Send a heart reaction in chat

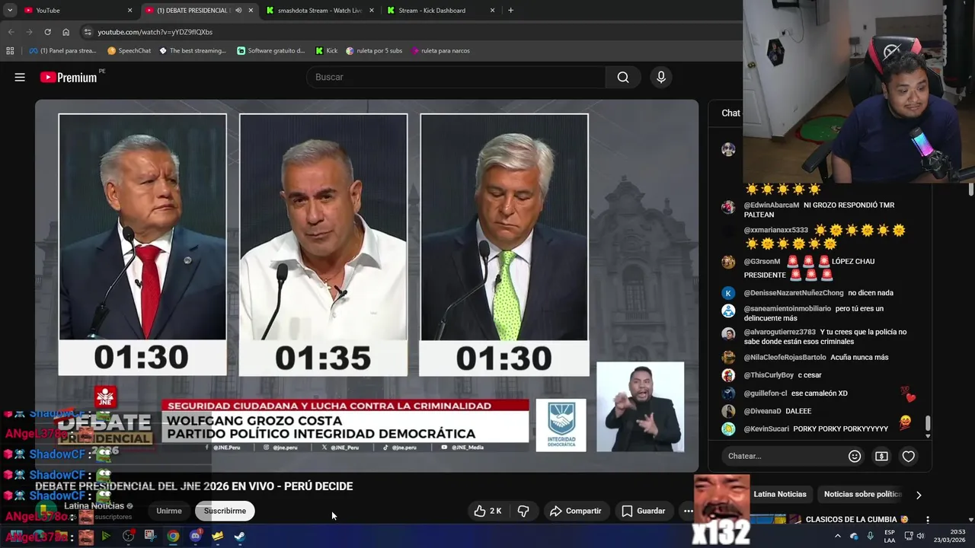point(908,456)
